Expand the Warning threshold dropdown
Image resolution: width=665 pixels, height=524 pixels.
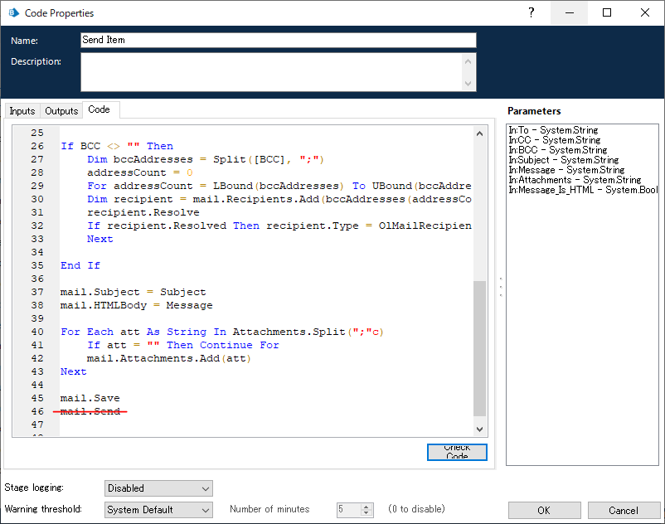pos(158,510)
